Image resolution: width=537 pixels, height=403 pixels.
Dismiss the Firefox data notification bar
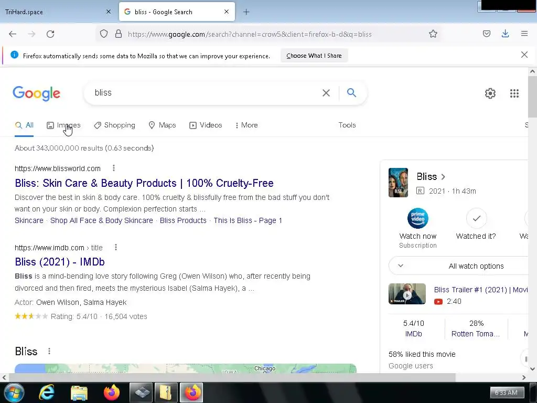(524, 55)
